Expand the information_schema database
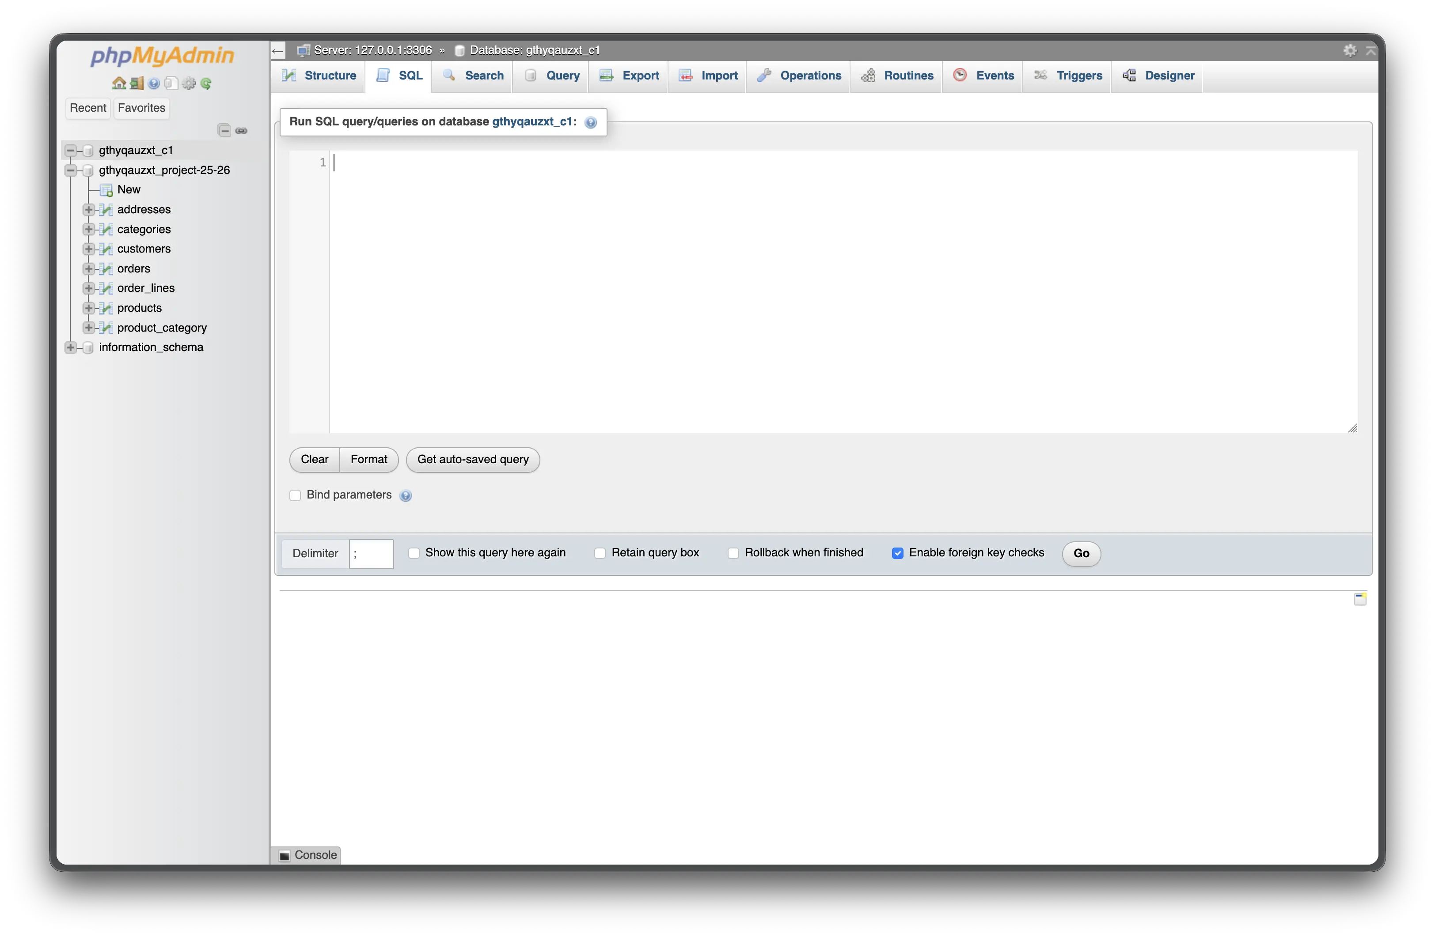 pyautogui.click(x=71, y=348)
